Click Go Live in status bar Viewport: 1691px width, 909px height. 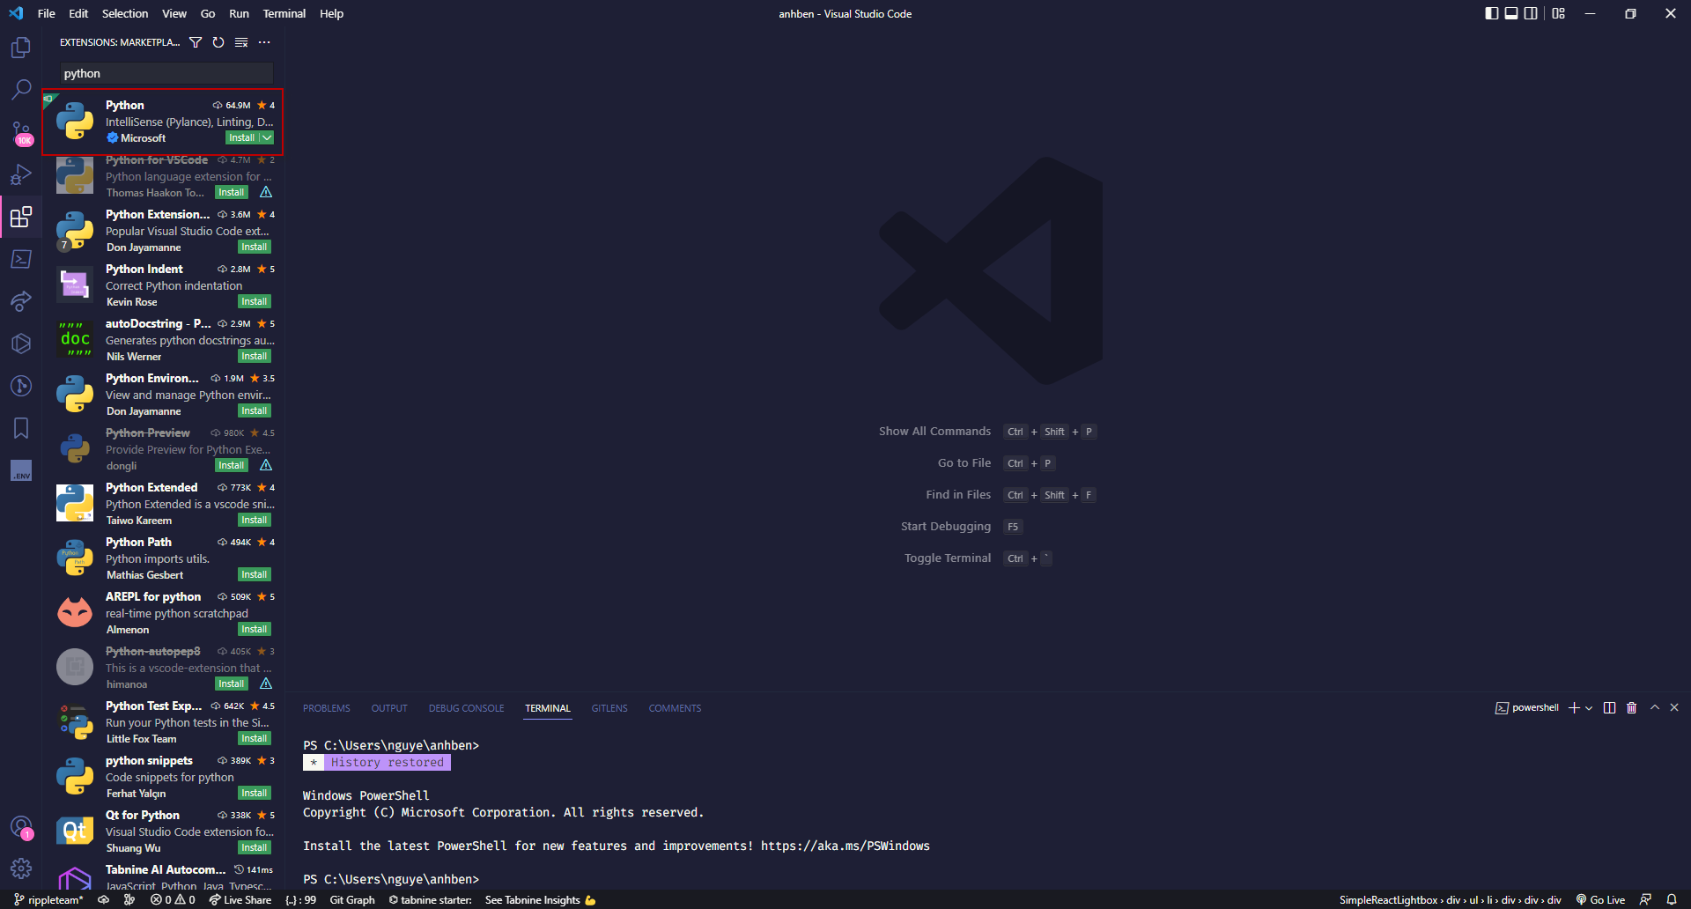[1600, 900]
